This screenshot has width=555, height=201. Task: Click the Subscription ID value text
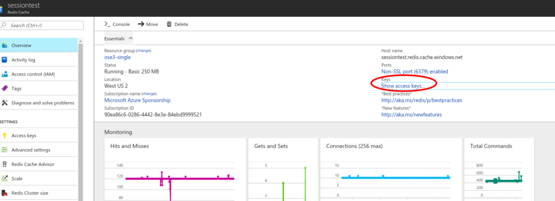(x=153, y=115)
